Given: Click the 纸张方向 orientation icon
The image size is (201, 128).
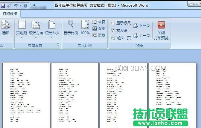Looking at the screenshot, I should tap(36, 24).
